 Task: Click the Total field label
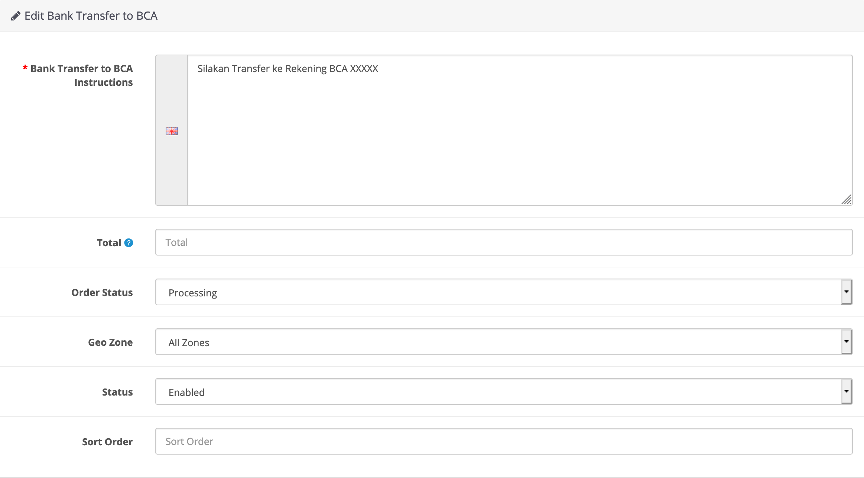coord(109,243)
